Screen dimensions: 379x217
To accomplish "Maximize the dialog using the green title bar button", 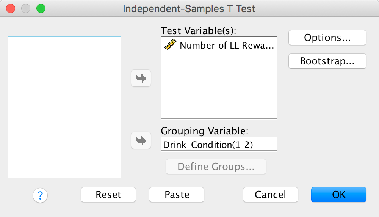I will coord(40,8).
